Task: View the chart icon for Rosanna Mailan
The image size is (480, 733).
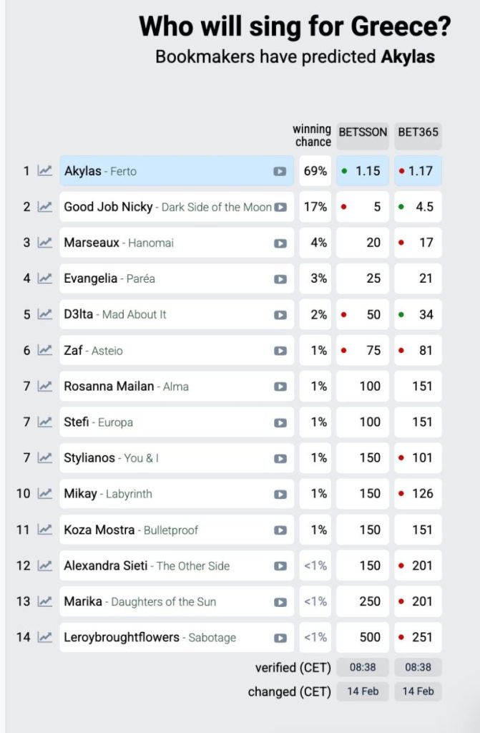Action: coord(45,386)
